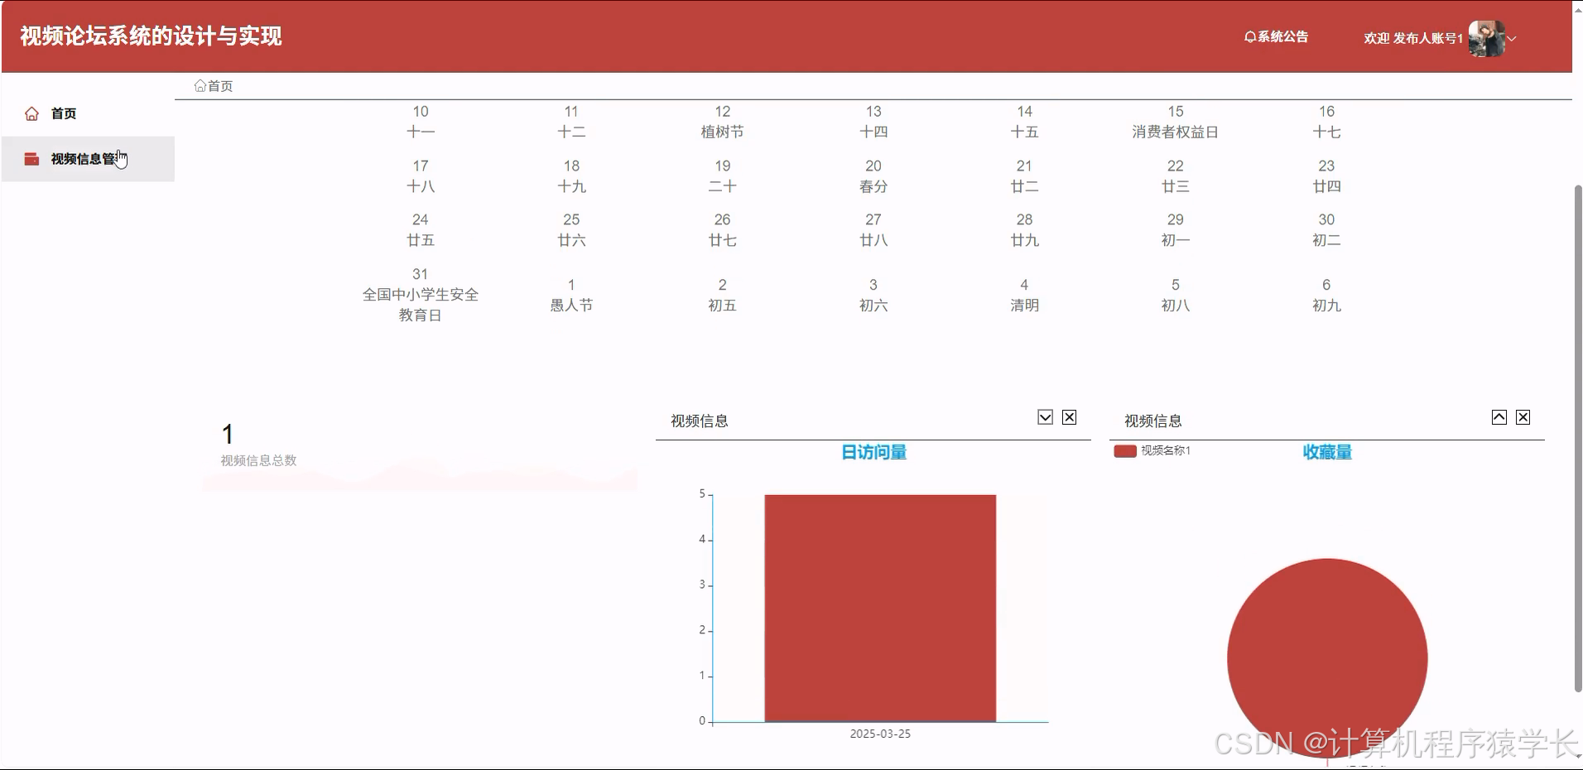Open the 首页 breadcrumb link
1583x770 pixels.
[219, 85]
